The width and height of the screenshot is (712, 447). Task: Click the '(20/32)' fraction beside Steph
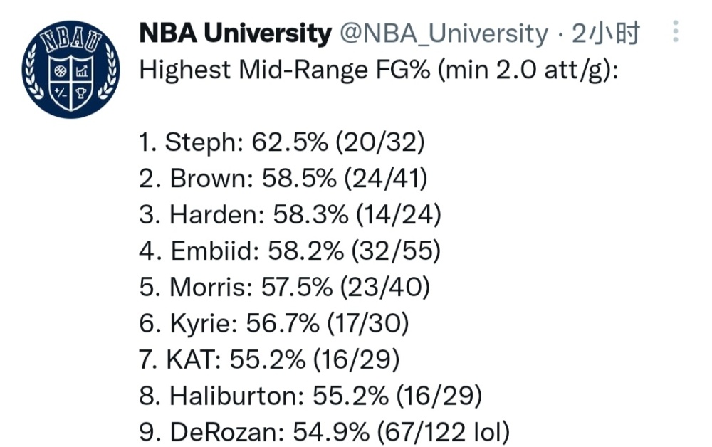pos(380,142)
